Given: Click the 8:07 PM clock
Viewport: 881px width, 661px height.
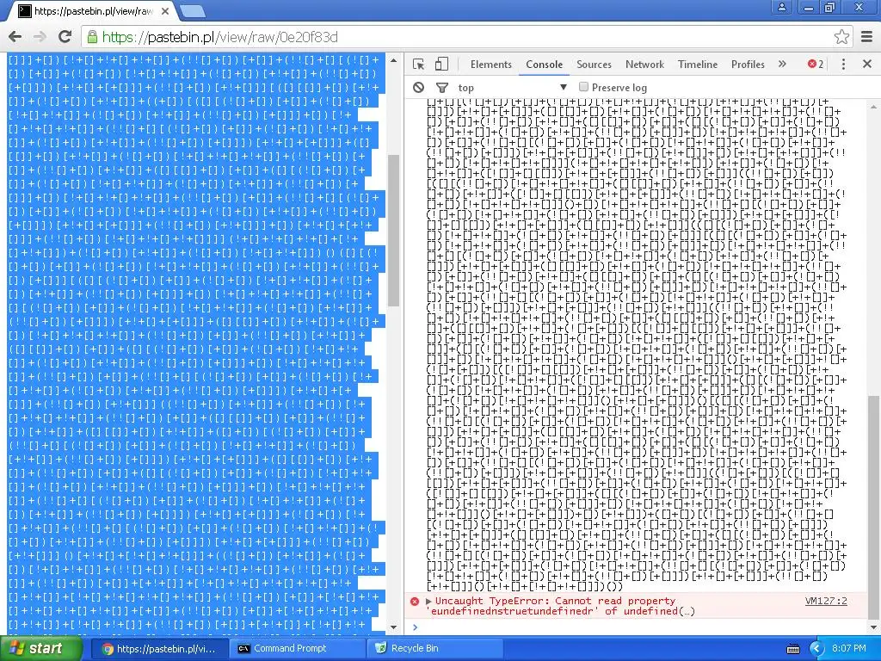Looking at the screenshot, I should (849, 649).
